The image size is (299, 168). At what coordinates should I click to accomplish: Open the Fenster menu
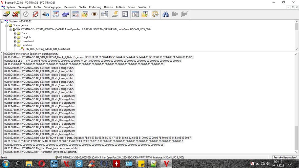(x=142, y=7)
